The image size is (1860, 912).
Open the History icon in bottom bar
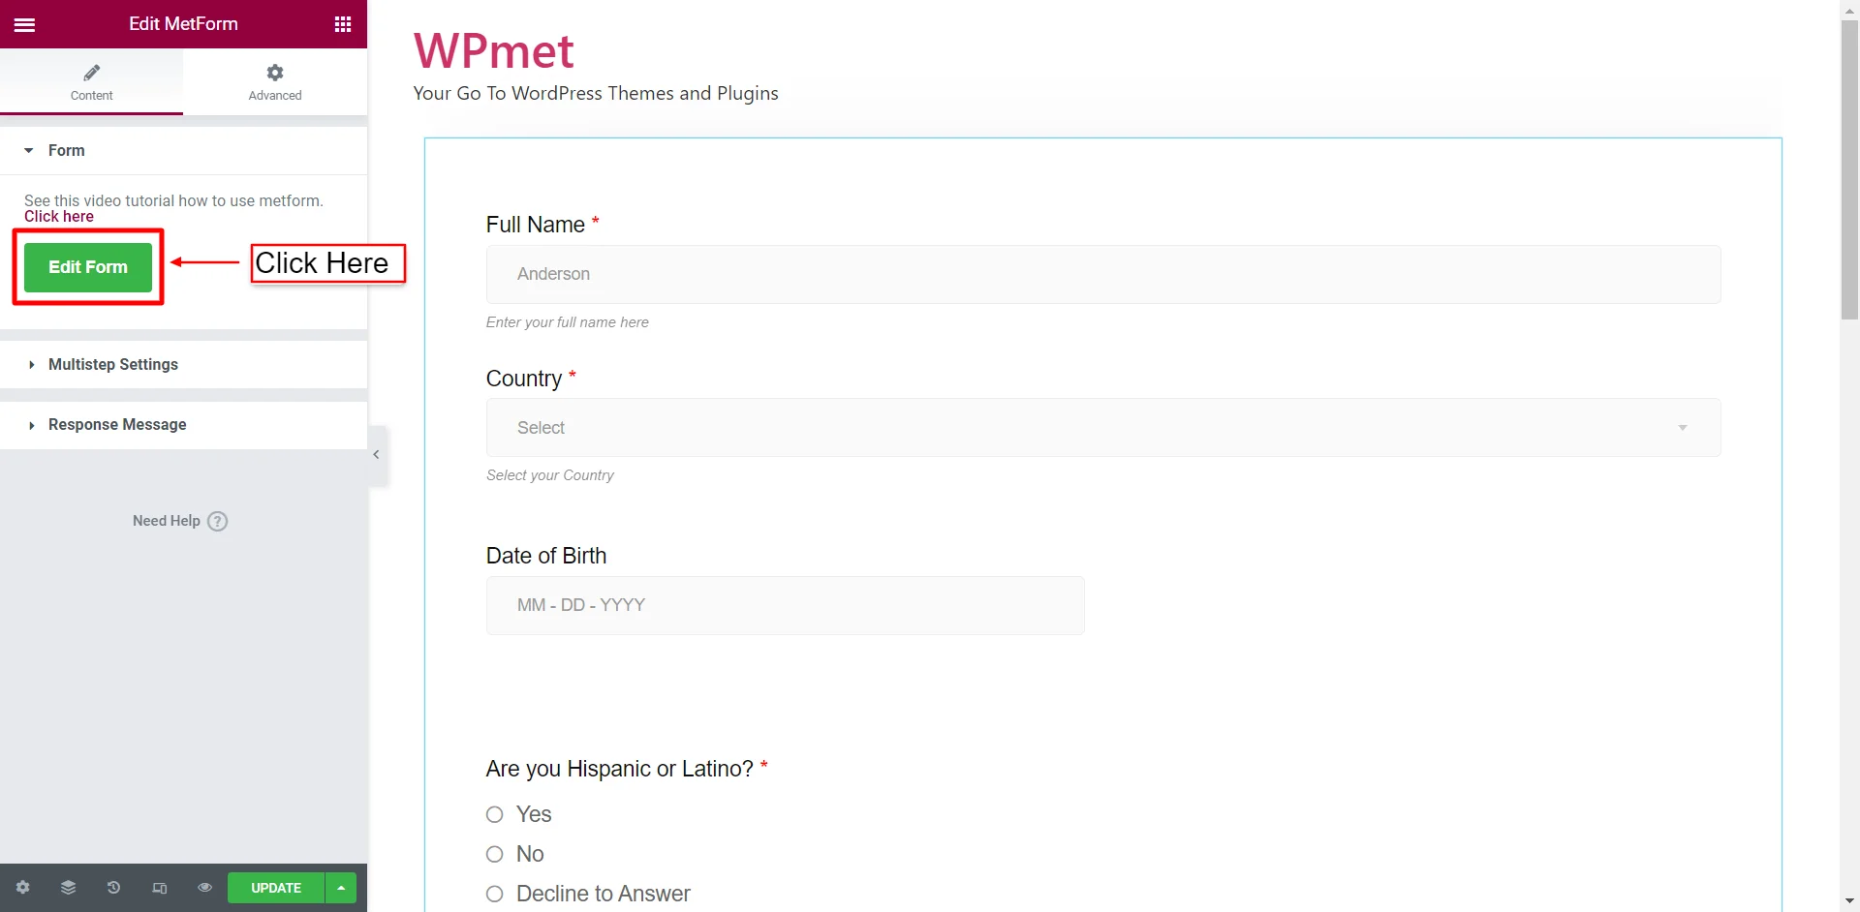point(113,888)
